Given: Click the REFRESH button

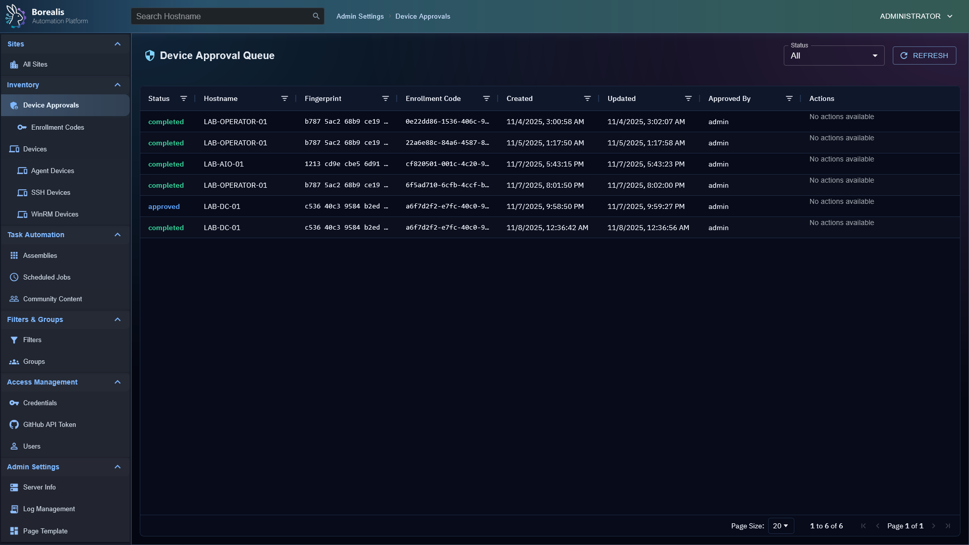Looking at the screenshot, I should pos(924,56).
